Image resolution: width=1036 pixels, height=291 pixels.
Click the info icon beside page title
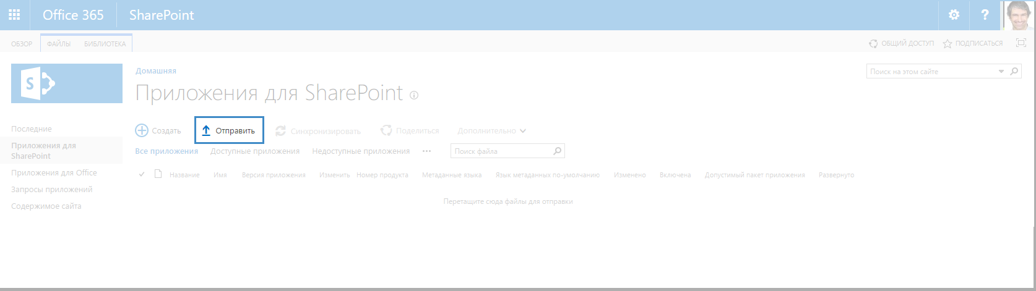pos(414,95)
